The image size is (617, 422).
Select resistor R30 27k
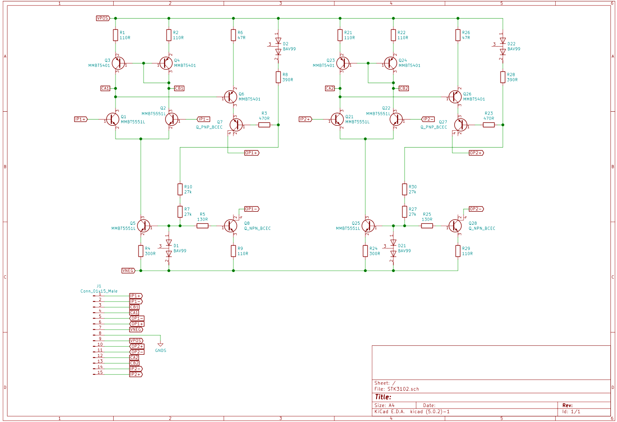pyautogui.click(x=405, y=189)
